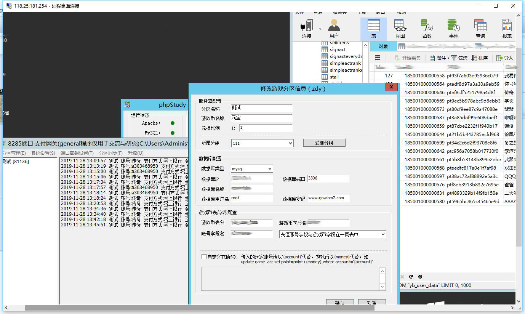
Task: Open the 事件 (Event) toolbar icon
Action: tap(453, 29)
